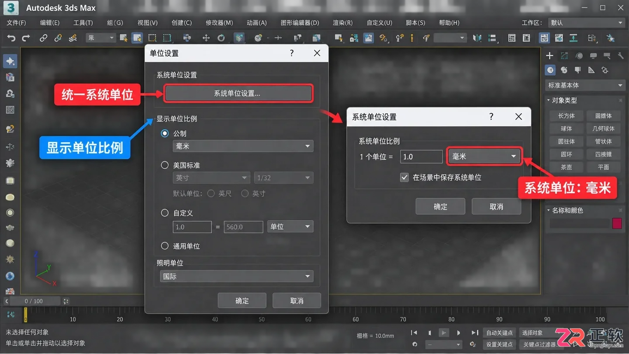Open the Modify panel icon
The width and height of the screenshot is (629, 354).
pos(564,56)
